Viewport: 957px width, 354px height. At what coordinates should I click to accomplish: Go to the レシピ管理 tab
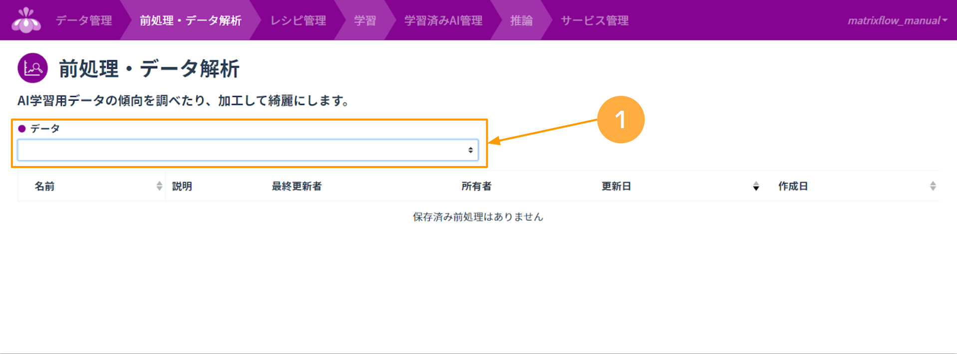point(298,20)
